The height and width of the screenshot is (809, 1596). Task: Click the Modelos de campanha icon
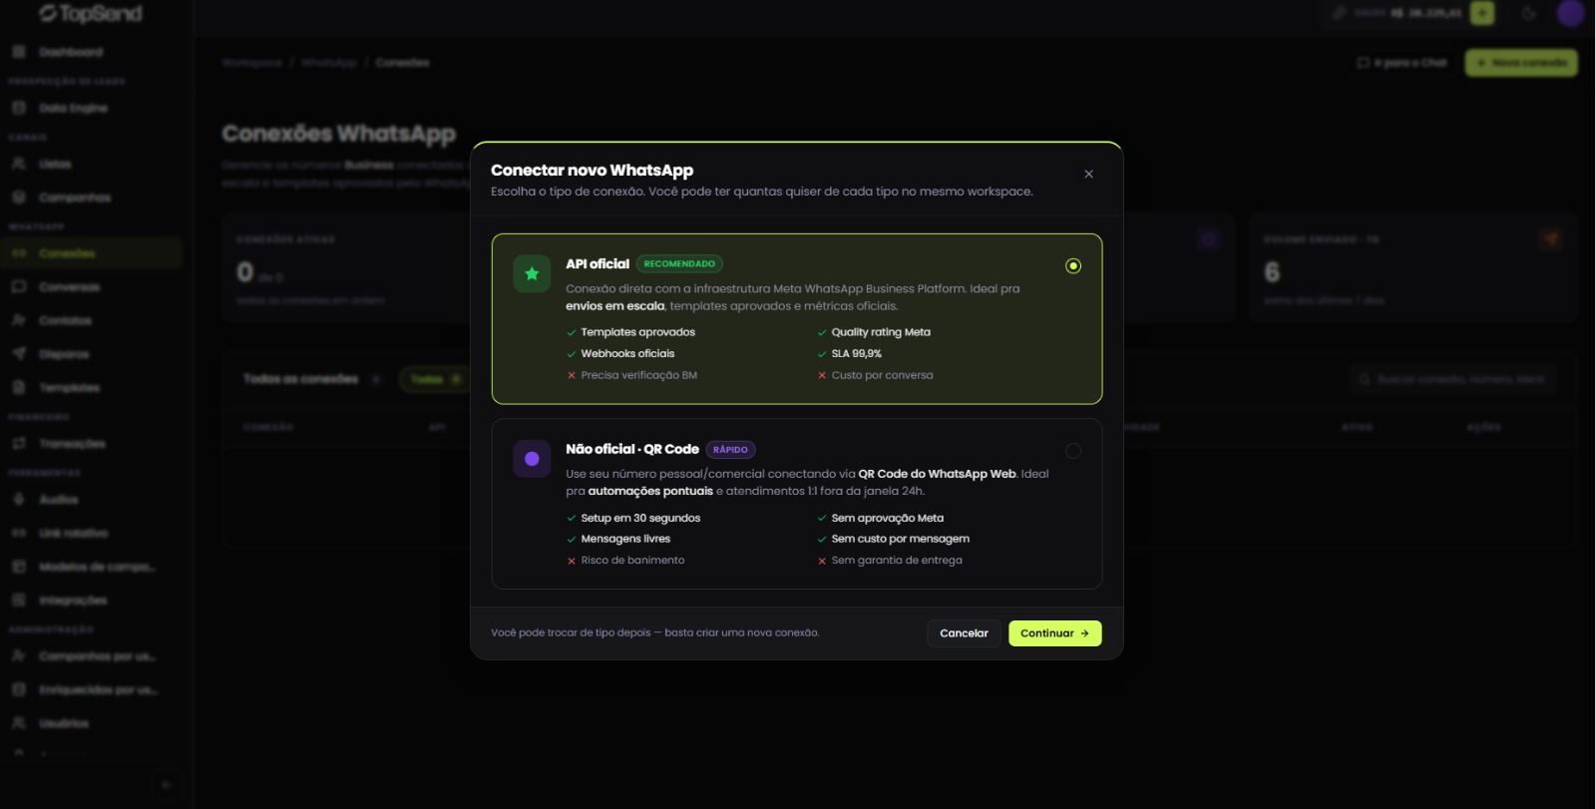tap(19, 567)
